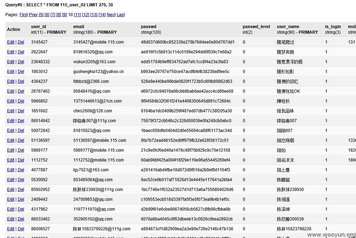Edit the row with 819616326@qq.com
Image resolution: width=356 pixels, height=238 pixels.
click(11, 52)
